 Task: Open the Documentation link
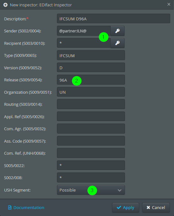[x=26, y=207]
